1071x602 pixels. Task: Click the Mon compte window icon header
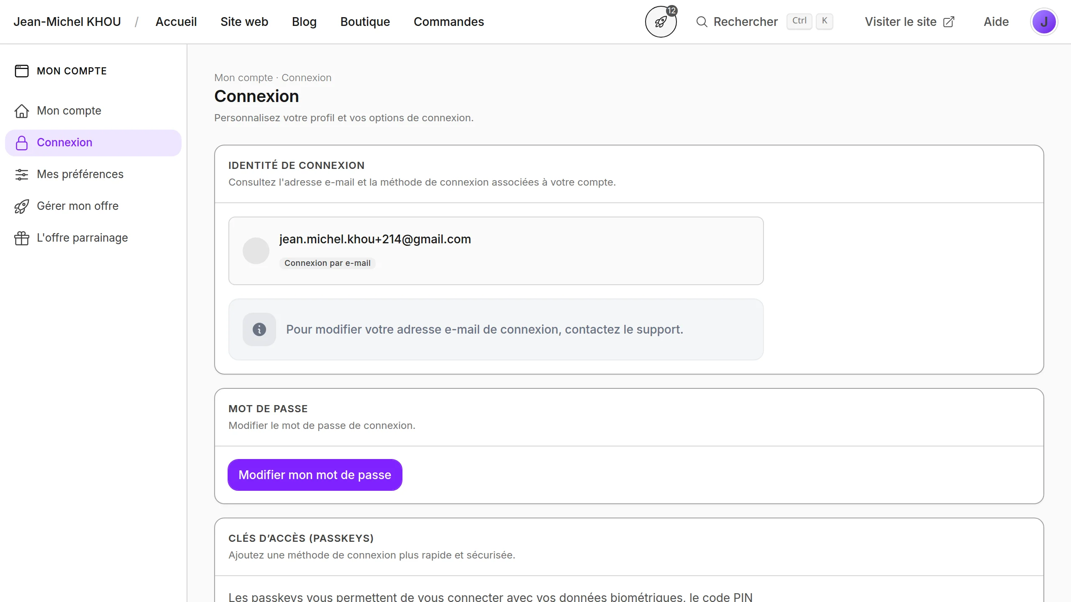point(22,71)
